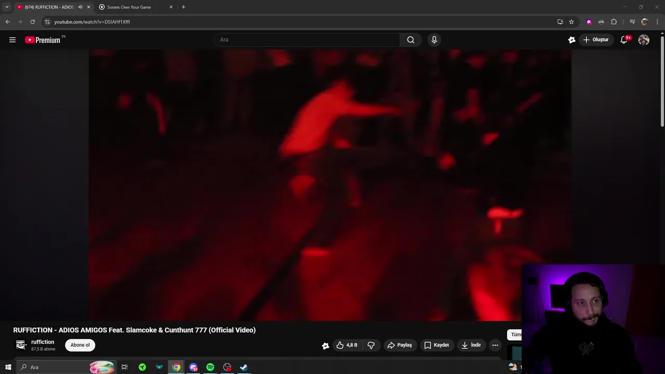
Task: Open Spotify from taskbar
Action: (210, 367)
